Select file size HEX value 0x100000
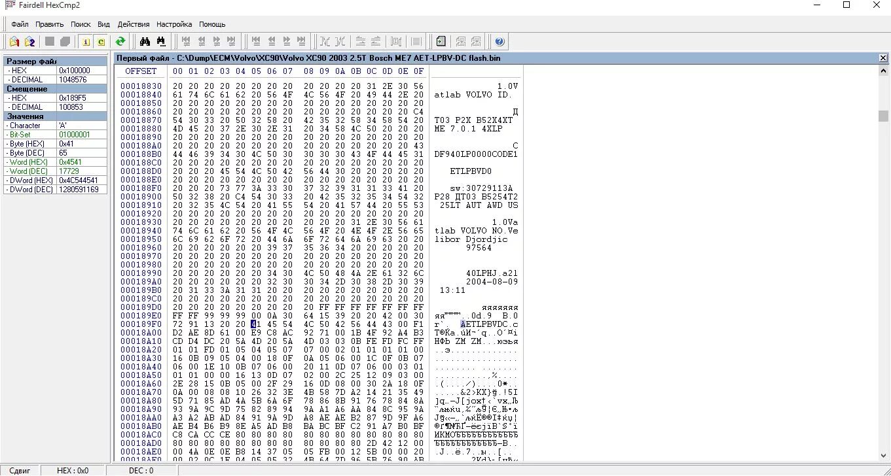Viewport: 891px width, 476px height. 82,71
